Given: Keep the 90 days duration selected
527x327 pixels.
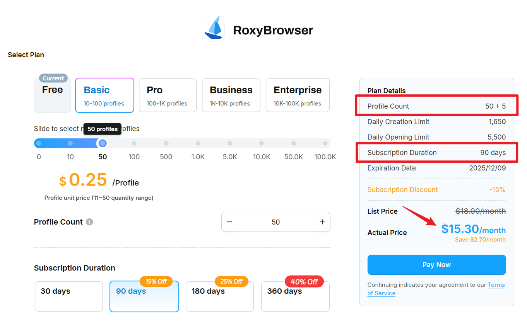Looking at the screenshot, I should pos(144,296).
